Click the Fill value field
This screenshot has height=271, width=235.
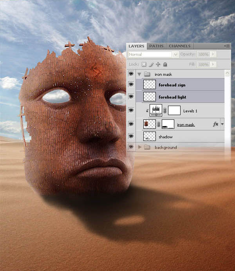(x=204, y=64)
